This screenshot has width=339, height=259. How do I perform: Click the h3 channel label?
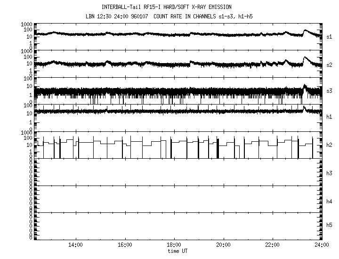[330, 174]
